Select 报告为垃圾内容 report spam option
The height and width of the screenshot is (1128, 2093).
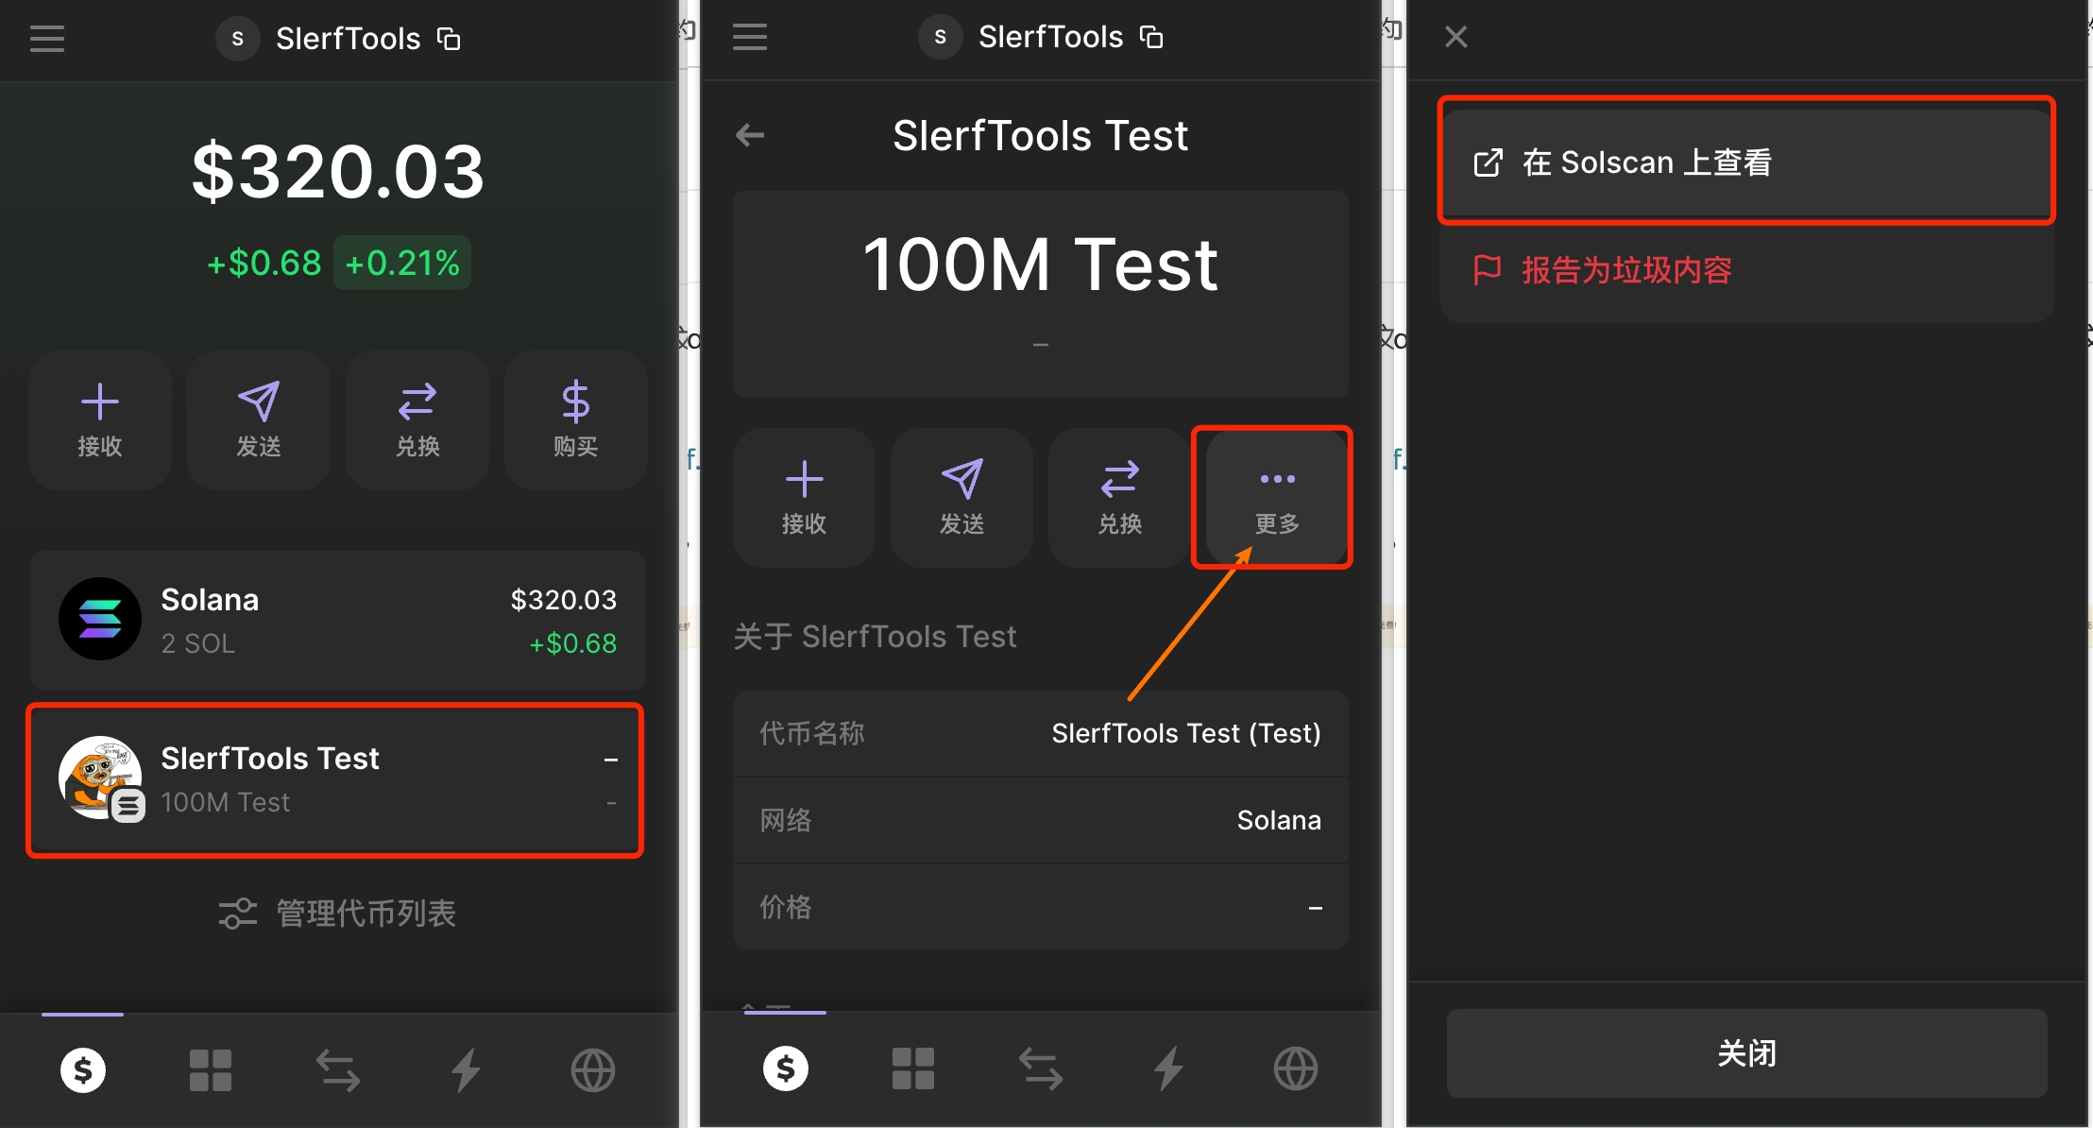click(1746, 270)
